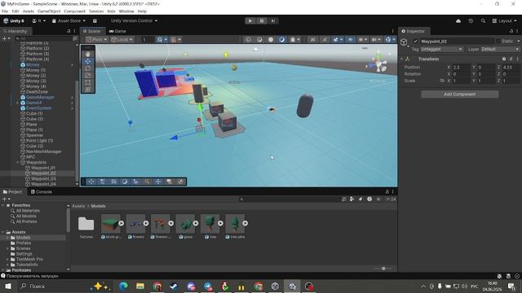Screen dimensions: 522x293
Task: Toggle scene visibility eye button in toolbar
Action: 350,40
